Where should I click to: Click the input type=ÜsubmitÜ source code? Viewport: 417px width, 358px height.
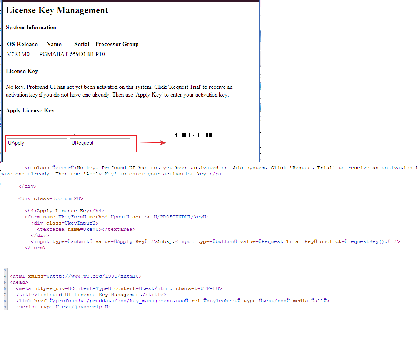[x=94, y=241]
